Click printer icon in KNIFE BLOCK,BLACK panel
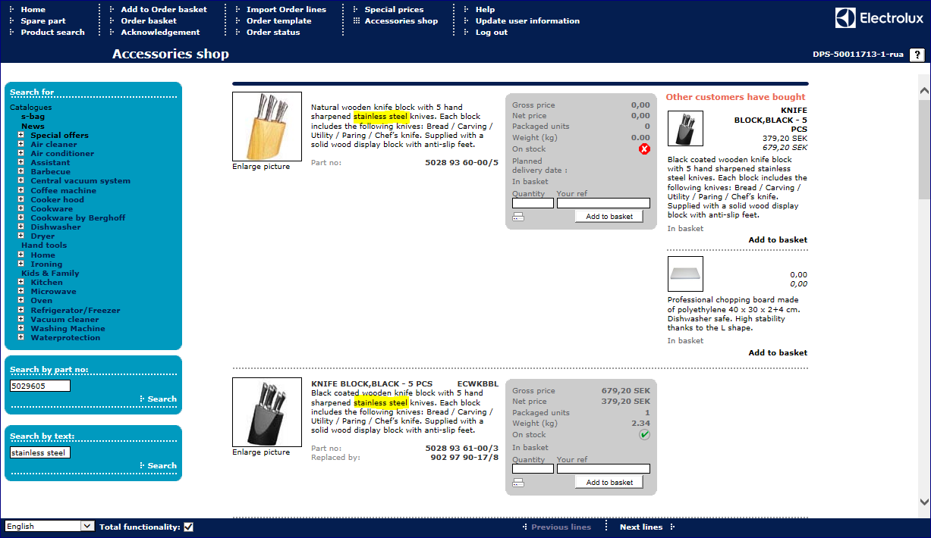931x538 pixels. coord(518,483)
